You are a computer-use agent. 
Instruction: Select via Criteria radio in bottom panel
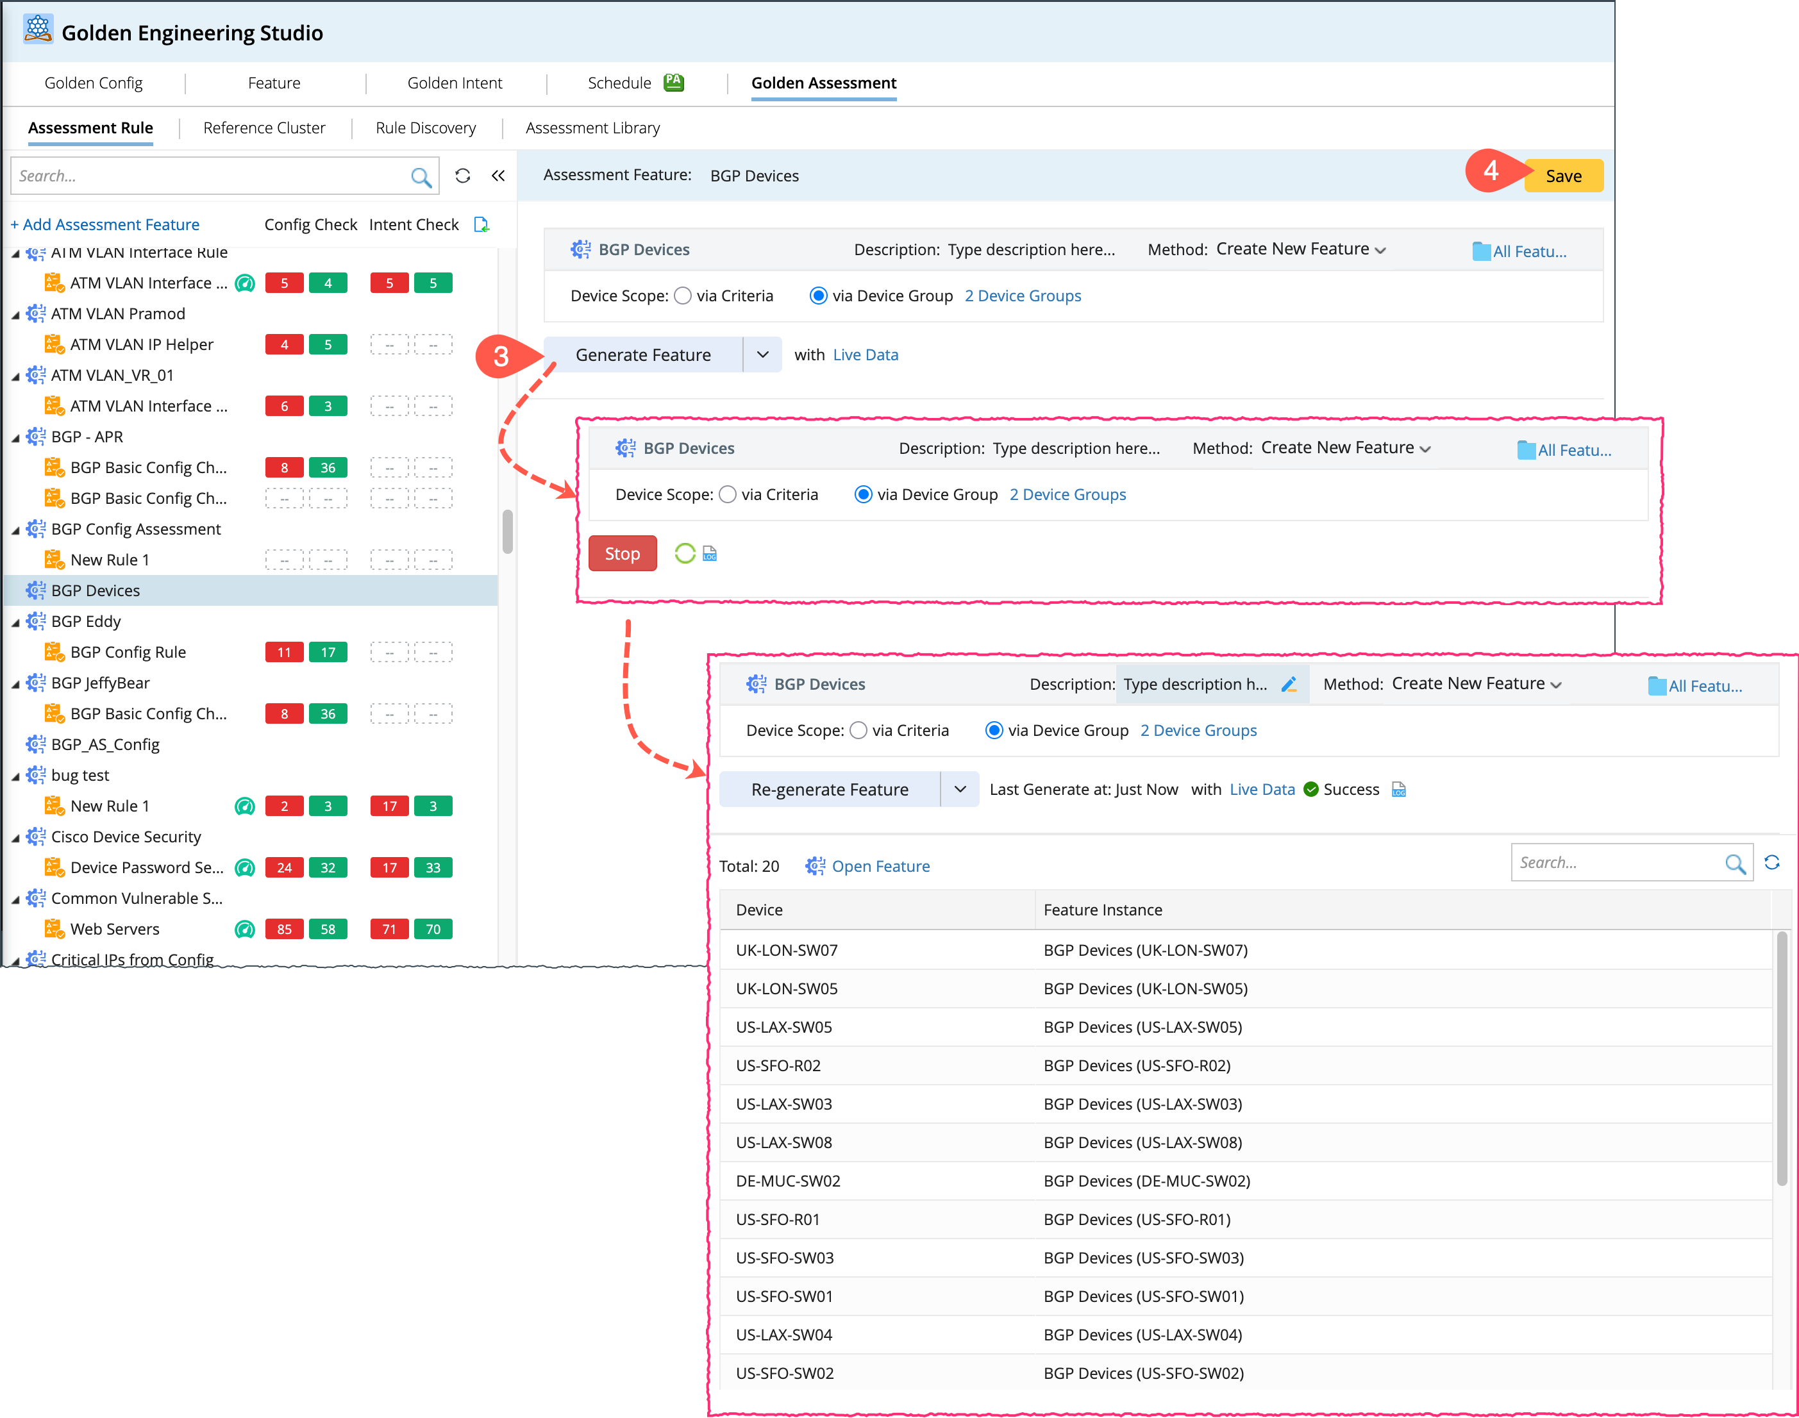858,731
